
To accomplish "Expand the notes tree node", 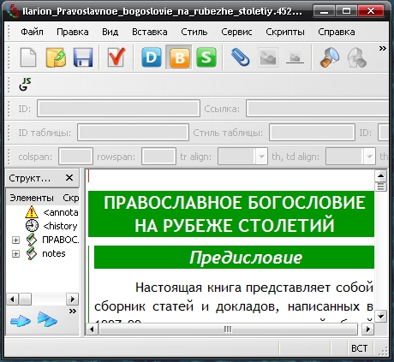I will point(15,253).
